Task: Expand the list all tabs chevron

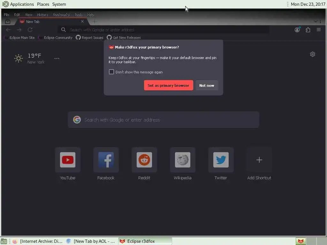Action: pyautogui.click(x=316, y=22)
